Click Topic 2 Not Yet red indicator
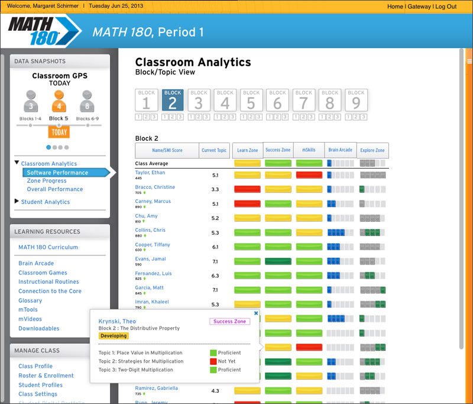 coord(213,361)
